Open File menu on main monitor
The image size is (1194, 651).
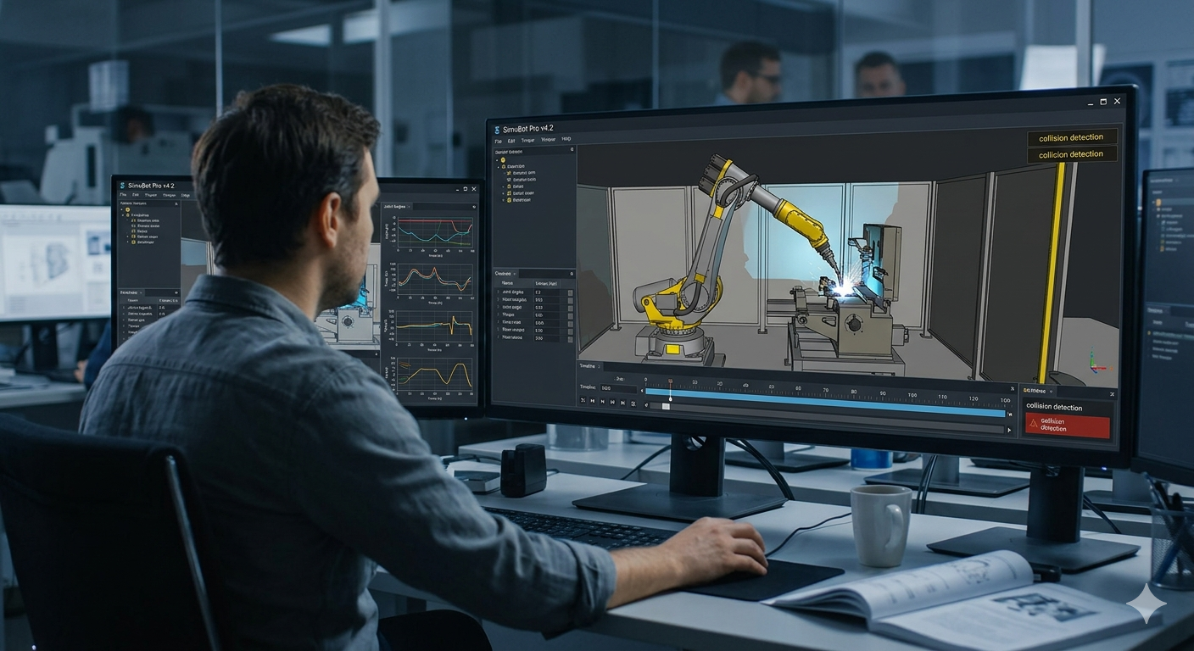pos(498,142)
